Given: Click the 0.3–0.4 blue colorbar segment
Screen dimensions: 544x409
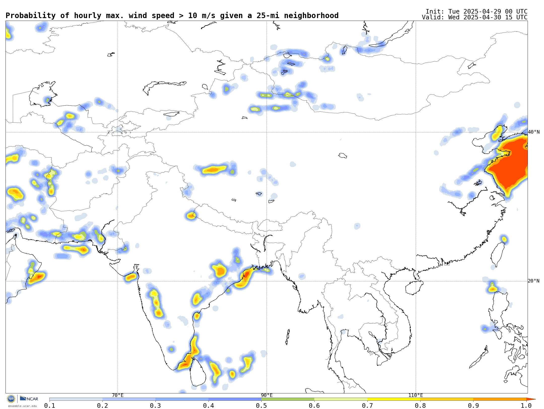Looking at the screenshot, I should click(182, 399).
